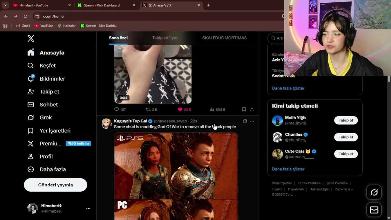
Task: Open the Keşfet search icon
Action: click(31, 65)
